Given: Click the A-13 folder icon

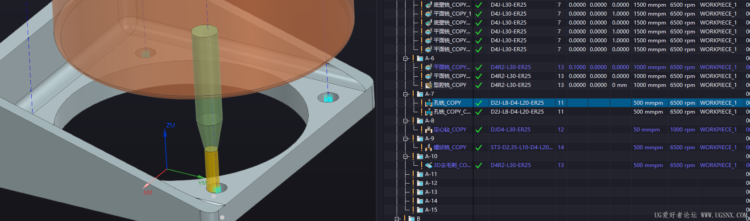Looking at the screenshot, I should point(420,192).
